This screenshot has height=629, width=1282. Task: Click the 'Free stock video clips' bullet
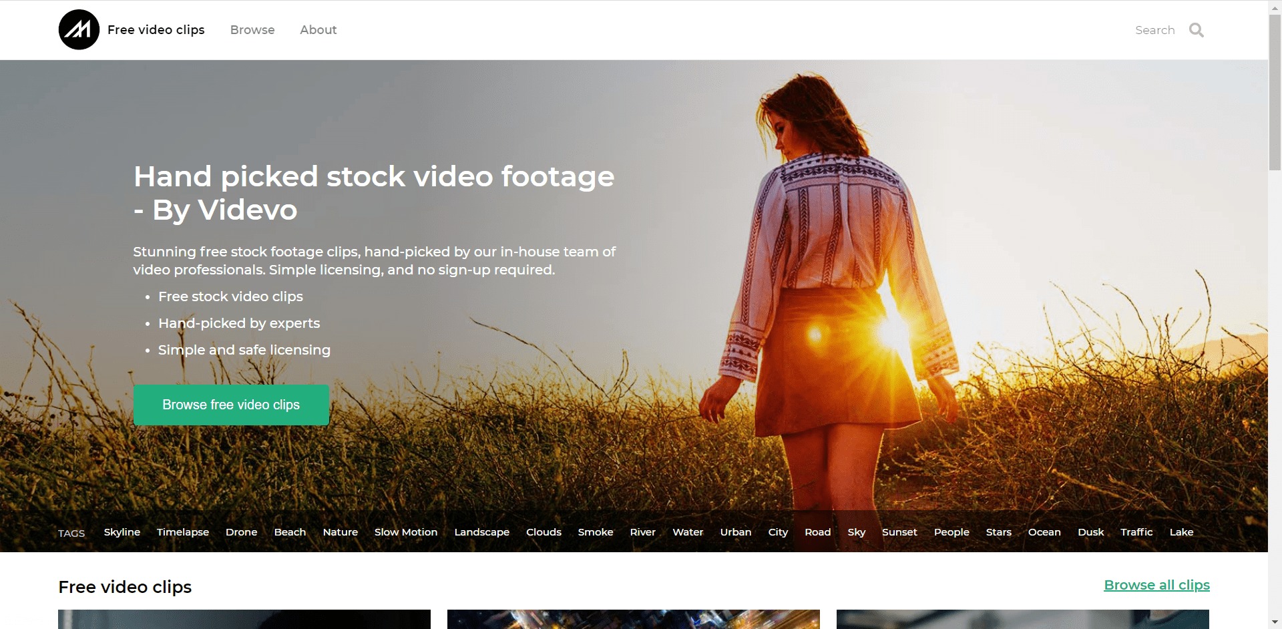[x=230, y=296]
